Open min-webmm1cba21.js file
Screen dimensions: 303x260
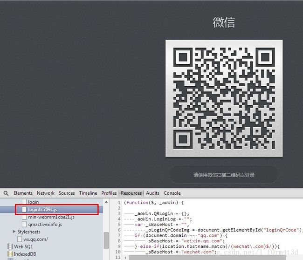coord(51,217)
